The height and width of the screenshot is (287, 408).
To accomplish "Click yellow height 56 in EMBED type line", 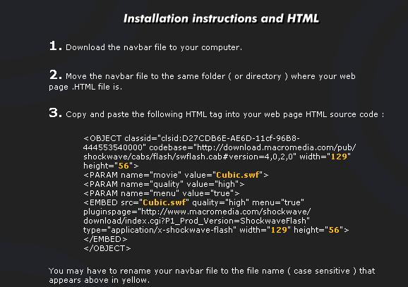I will pyautogui.click(x=334, y=230).
